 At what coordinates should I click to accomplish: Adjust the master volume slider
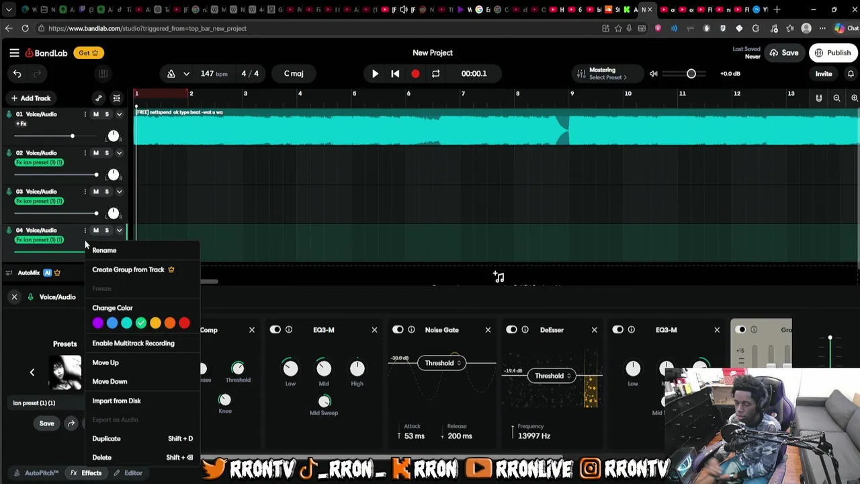691,74
